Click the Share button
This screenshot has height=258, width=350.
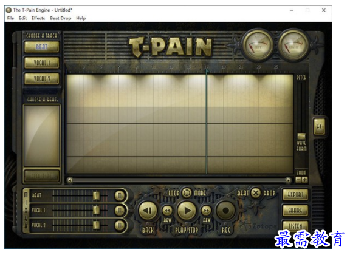pyautogui.click(x=295, y=210)
